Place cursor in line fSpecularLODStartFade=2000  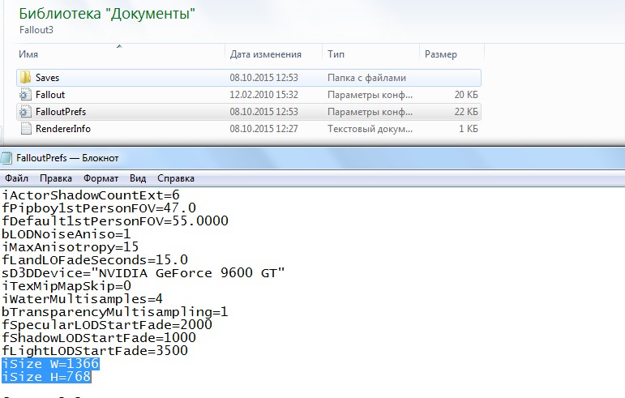[107, 325]
